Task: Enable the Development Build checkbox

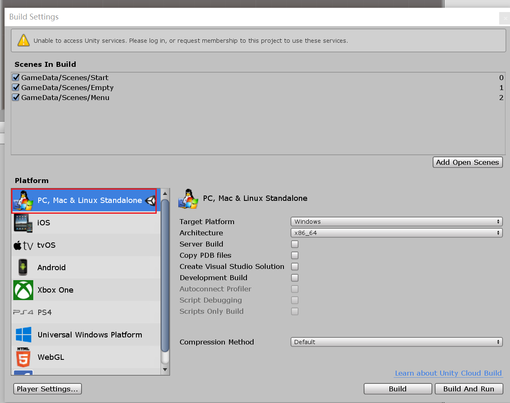Action: pos(295,278)
